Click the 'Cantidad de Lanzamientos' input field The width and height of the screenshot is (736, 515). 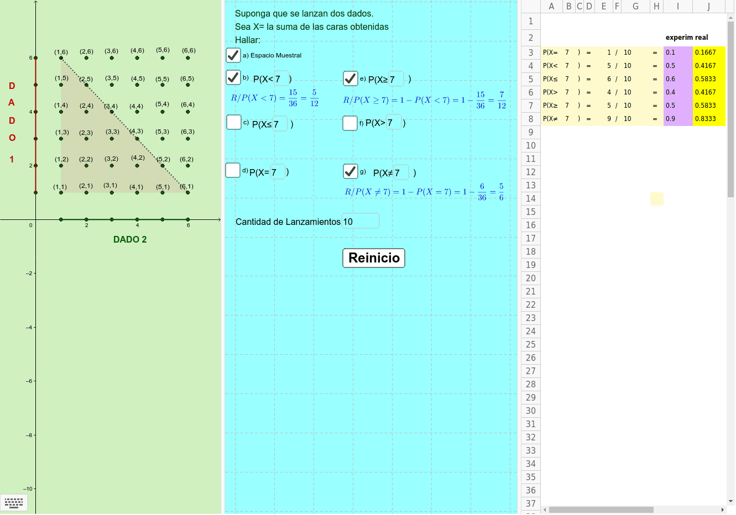[x=360, y=220]
